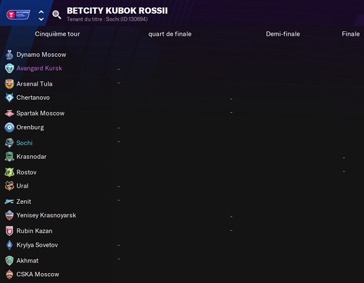Click the Rubin Kazan club badge
Screen dimensions: 364x283
(9, 231)
